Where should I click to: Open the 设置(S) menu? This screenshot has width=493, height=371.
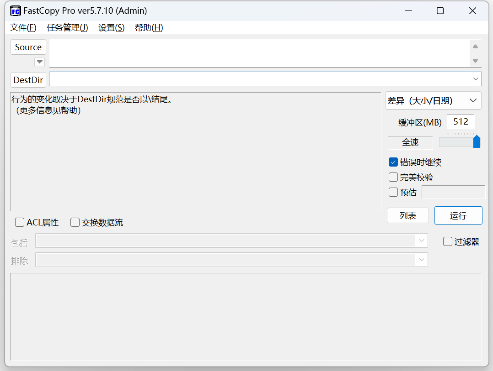(111, 27)
